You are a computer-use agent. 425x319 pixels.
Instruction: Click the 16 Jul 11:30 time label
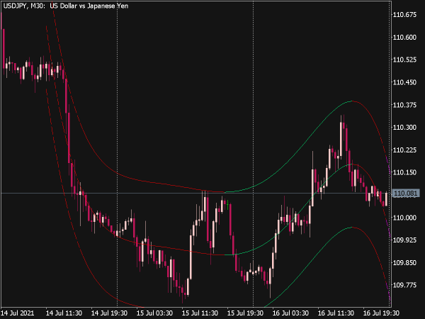(336, 313)
